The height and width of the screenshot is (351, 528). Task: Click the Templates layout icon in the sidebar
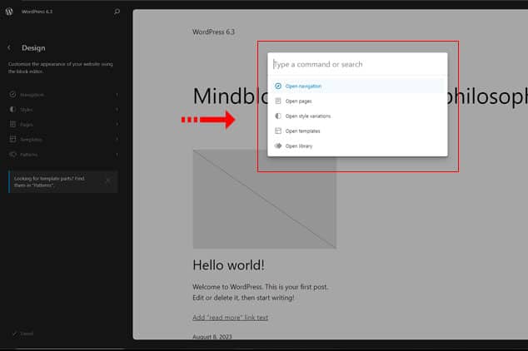click(12, 139)
